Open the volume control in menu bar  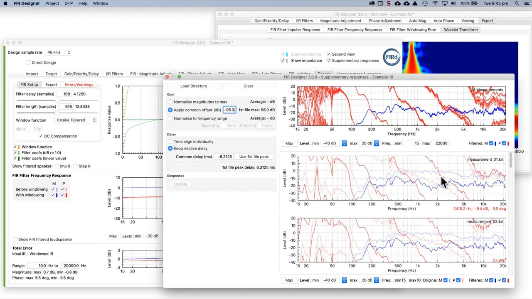[x=454, y=3]
